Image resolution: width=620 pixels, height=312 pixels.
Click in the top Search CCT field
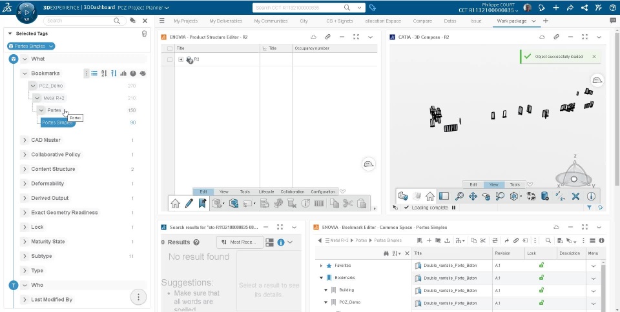click(x=298, y=8)
